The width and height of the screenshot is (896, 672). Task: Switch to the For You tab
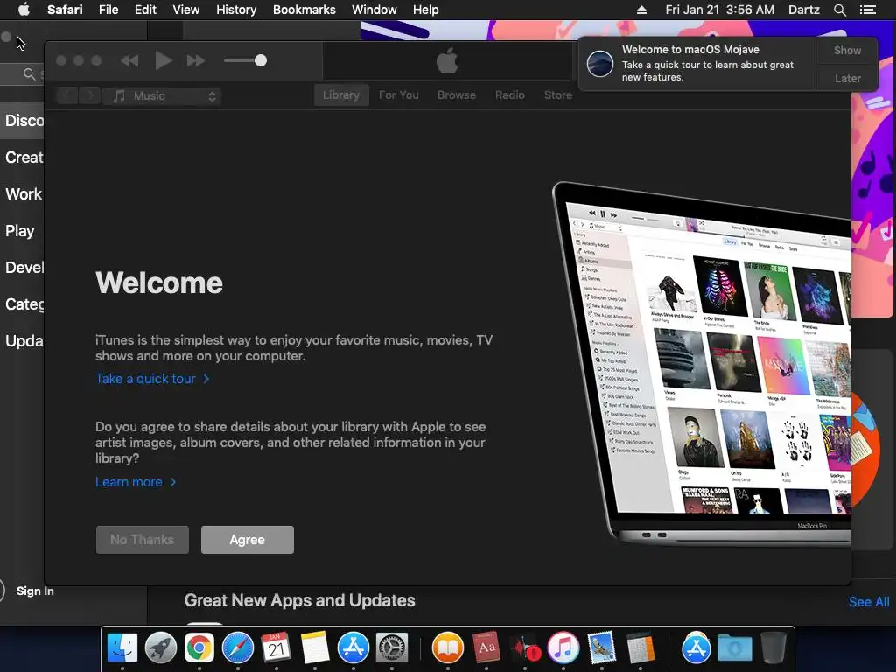point(399,94)
